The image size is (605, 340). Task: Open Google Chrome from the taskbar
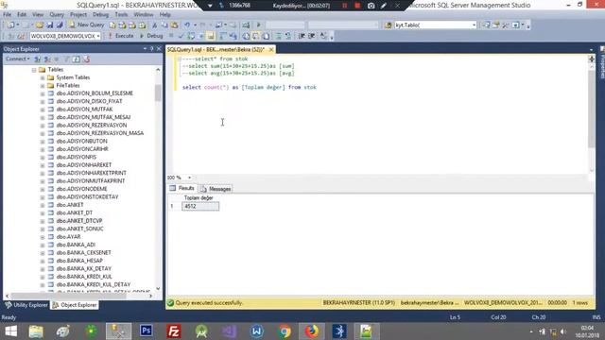click(285, 331)
